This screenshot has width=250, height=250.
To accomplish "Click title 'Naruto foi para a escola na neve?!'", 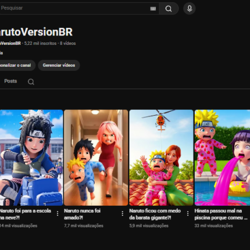I will (x=25, y=214).
